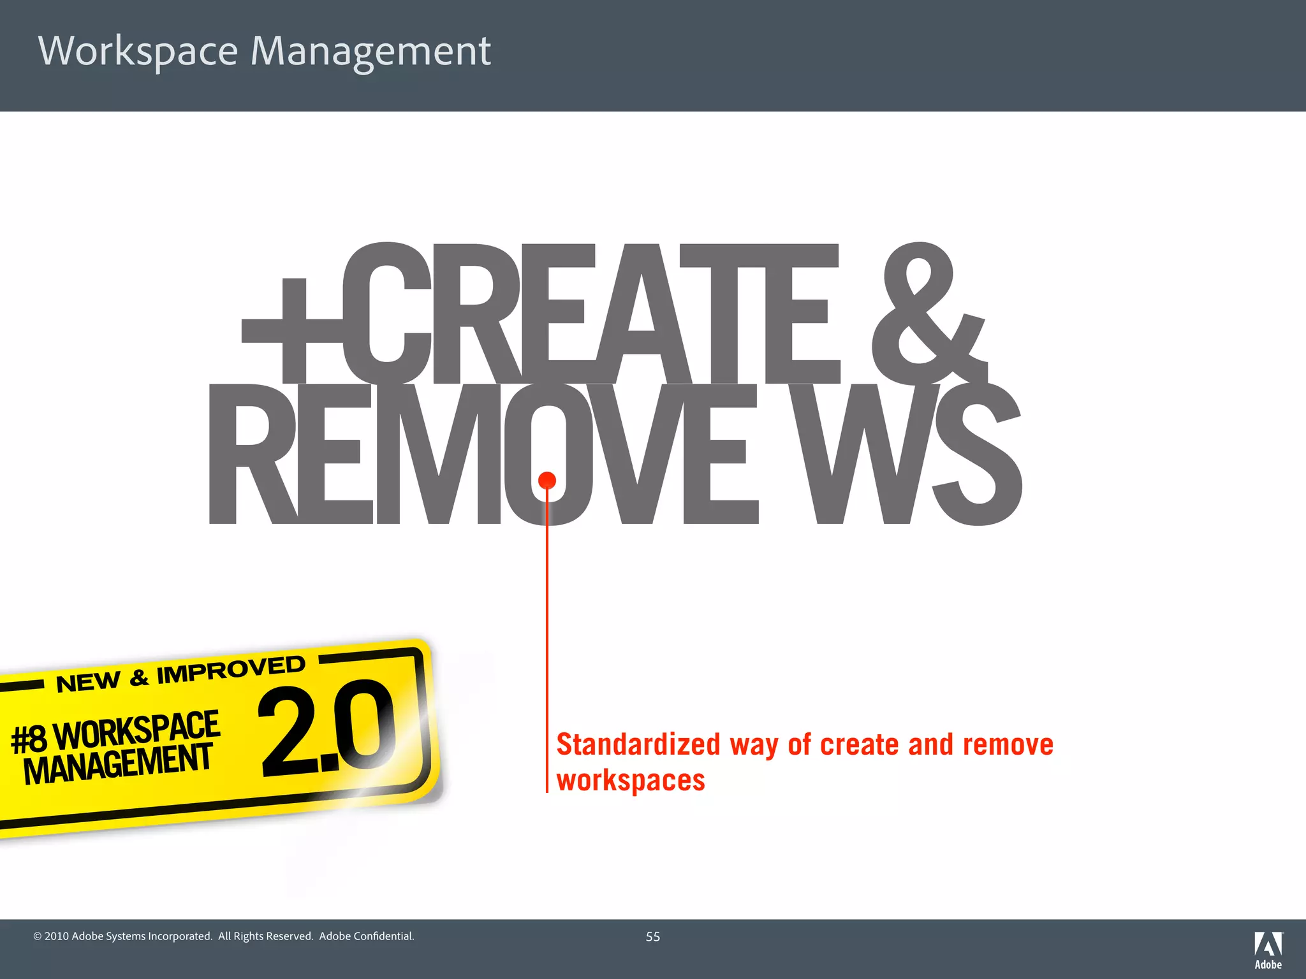Viewport: 1306px width, 979px height.
Task: Click the red word 'workspaces' in caption
Action: point(631,781)
